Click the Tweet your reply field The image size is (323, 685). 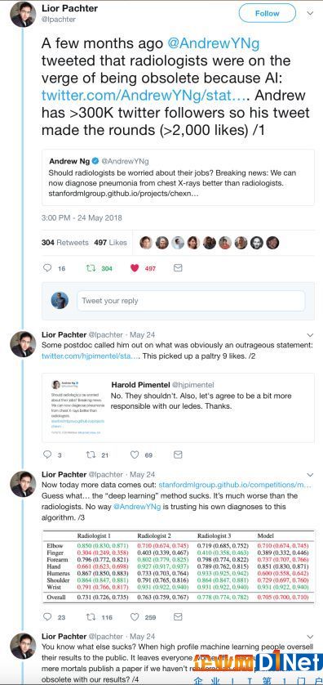191,301
